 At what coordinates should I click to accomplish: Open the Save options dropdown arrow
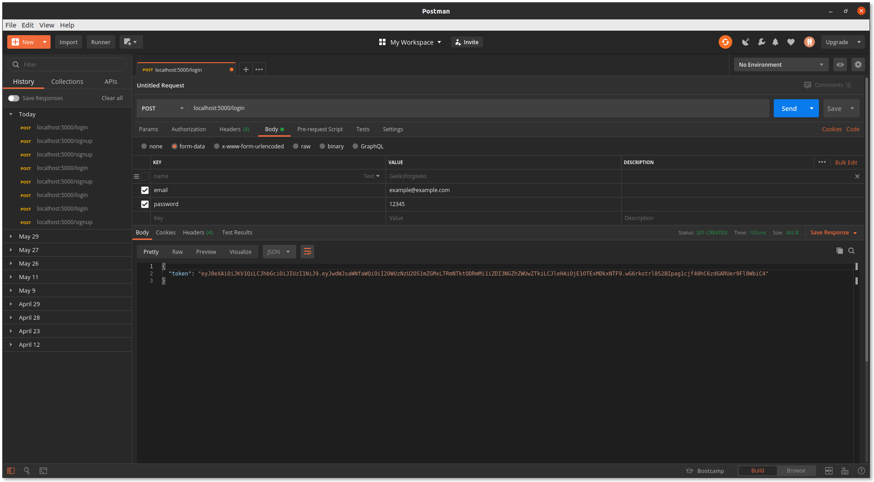coord(852,108)
